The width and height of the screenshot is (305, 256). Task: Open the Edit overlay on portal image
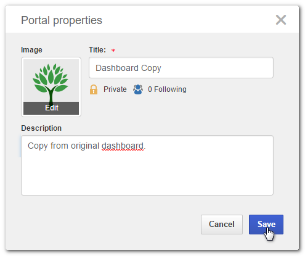51,108
